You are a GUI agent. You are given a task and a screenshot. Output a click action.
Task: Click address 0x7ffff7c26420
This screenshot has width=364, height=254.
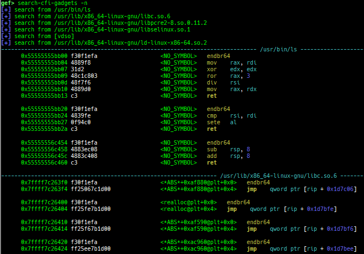tap(44, 242)
